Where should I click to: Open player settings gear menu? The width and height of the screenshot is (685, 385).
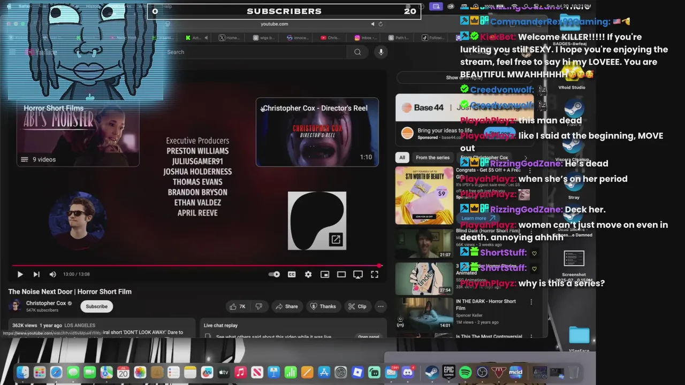tap(308, 274)
